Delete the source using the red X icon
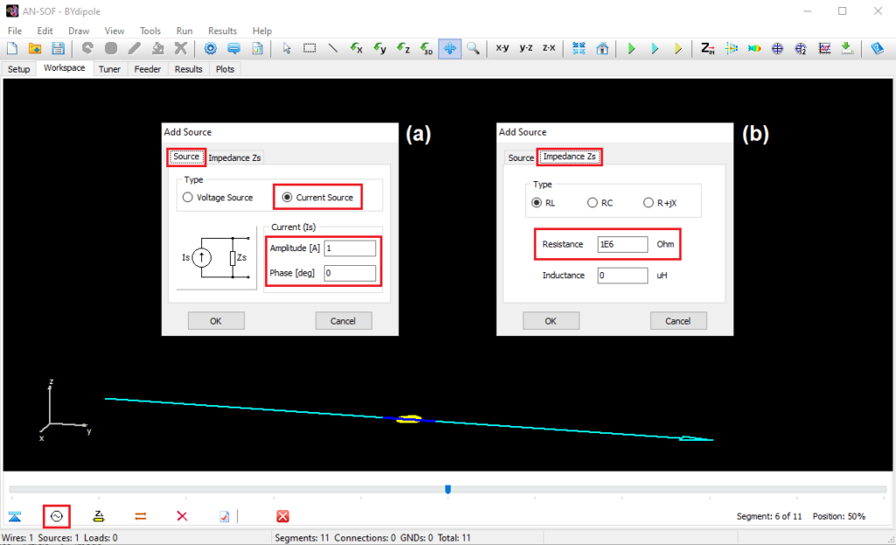Screen dimensions: 896x545 coord(181,516)
